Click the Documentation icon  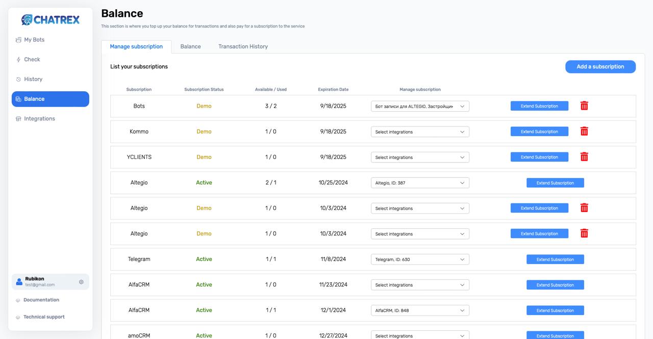(18, 300)
